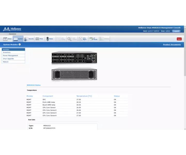Select the Ports AMB temp cell

coord(49,102)
